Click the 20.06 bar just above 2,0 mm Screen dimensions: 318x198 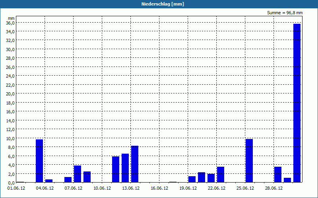202,177
